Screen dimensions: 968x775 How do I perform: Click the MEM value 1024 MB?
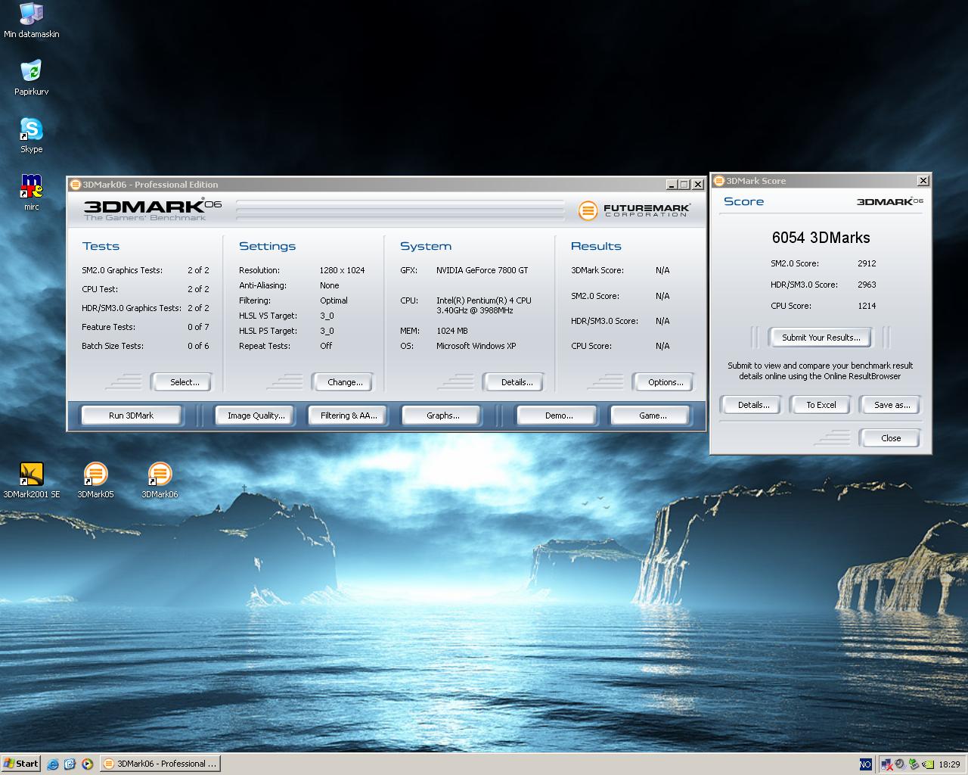(x=452, y=331)
